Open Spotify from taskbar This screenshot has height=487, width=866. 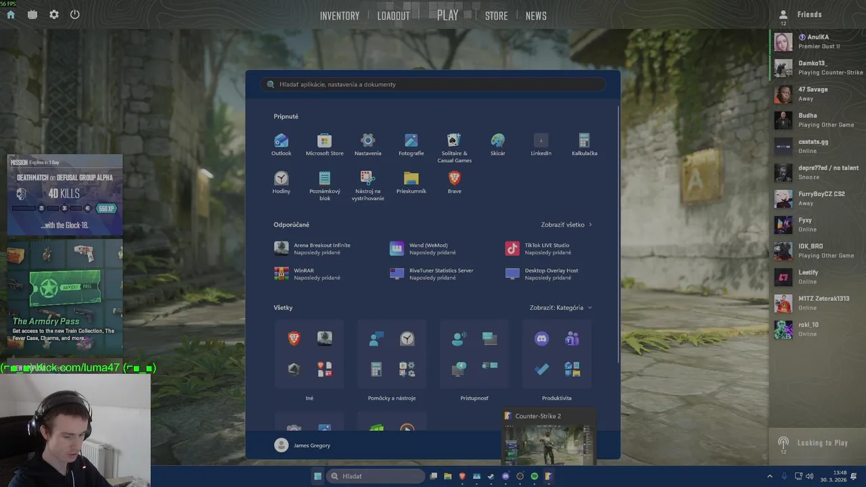[x=534, y=476]
